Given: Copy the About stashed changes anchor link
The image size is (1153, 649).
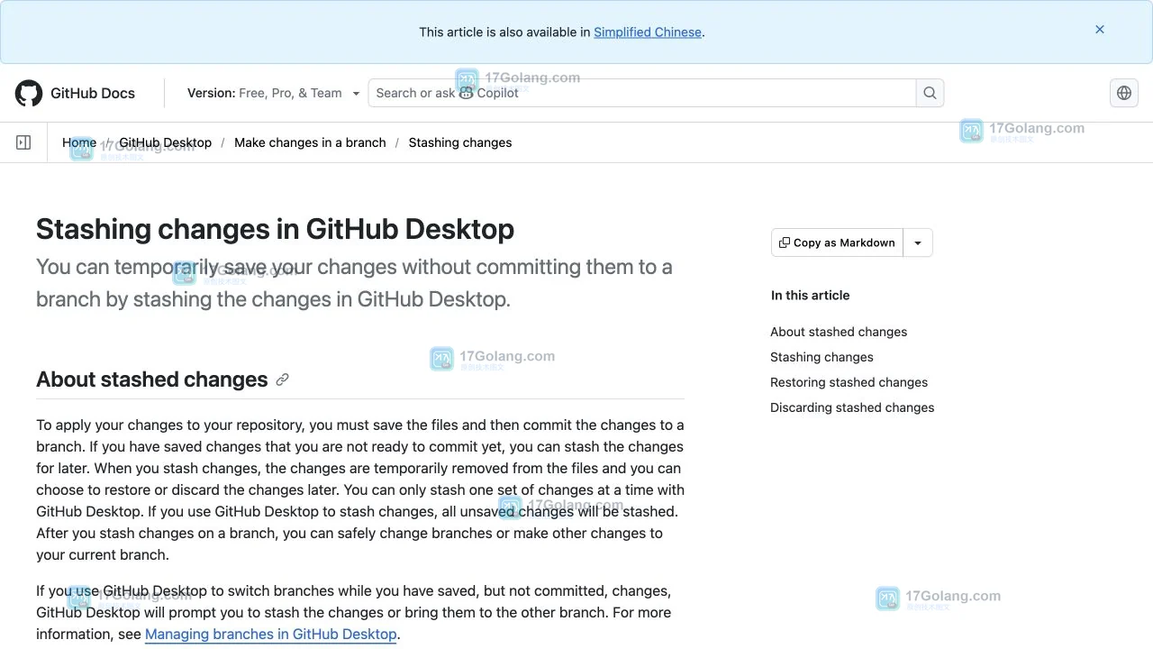Looking at the screenshot, I should click(282, 379).
